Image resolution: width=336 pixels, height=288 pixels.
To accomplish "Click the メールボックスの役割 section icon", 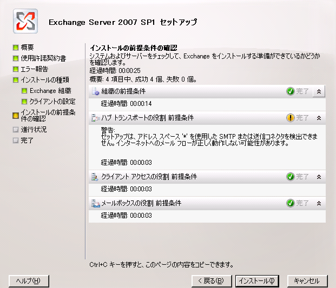I will tap(96, 203).
